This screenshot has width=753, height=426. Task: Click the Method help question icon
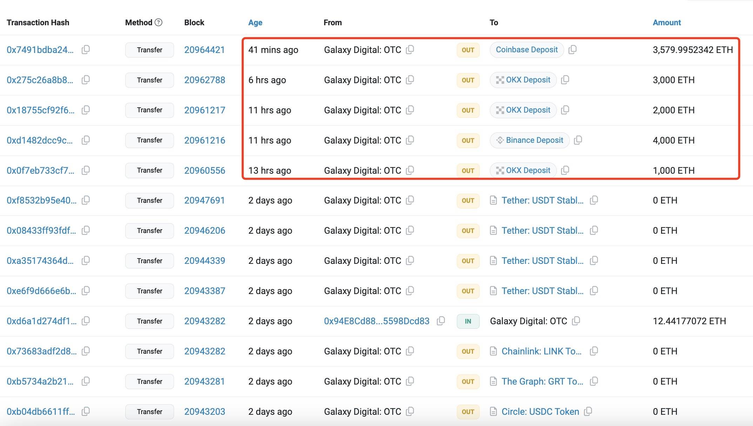(x=159, y=22)
